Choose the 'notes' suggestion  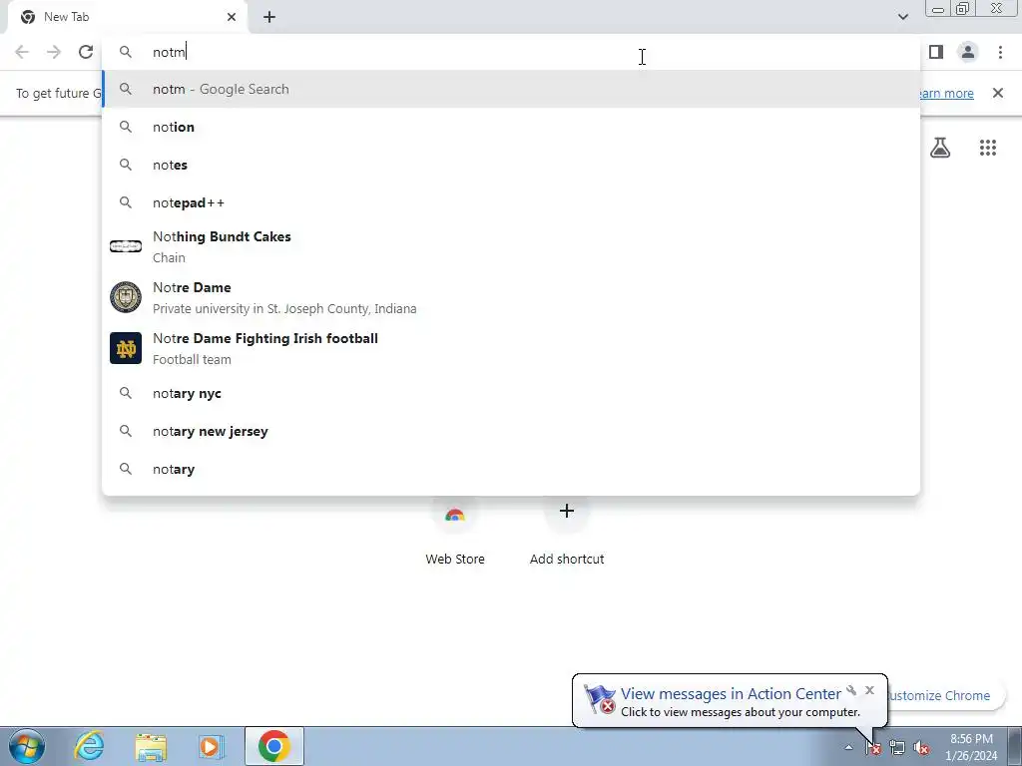511,165
